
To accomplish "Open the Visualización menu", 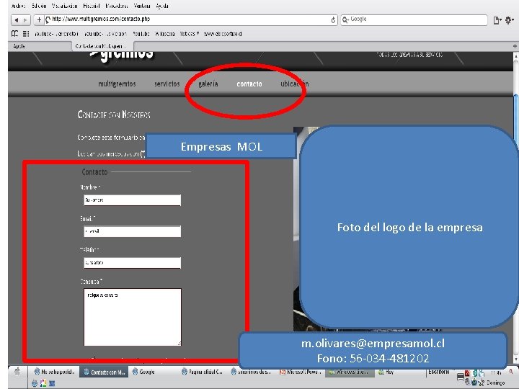I will click(64, 6).
